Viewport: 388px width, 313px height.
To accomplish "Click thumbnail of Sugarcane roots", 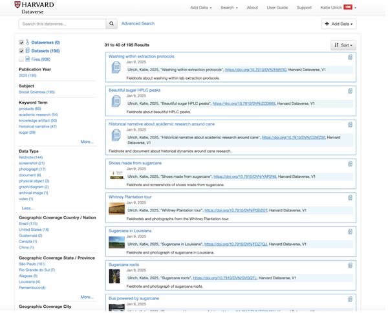I will click(x=114, y=276).
